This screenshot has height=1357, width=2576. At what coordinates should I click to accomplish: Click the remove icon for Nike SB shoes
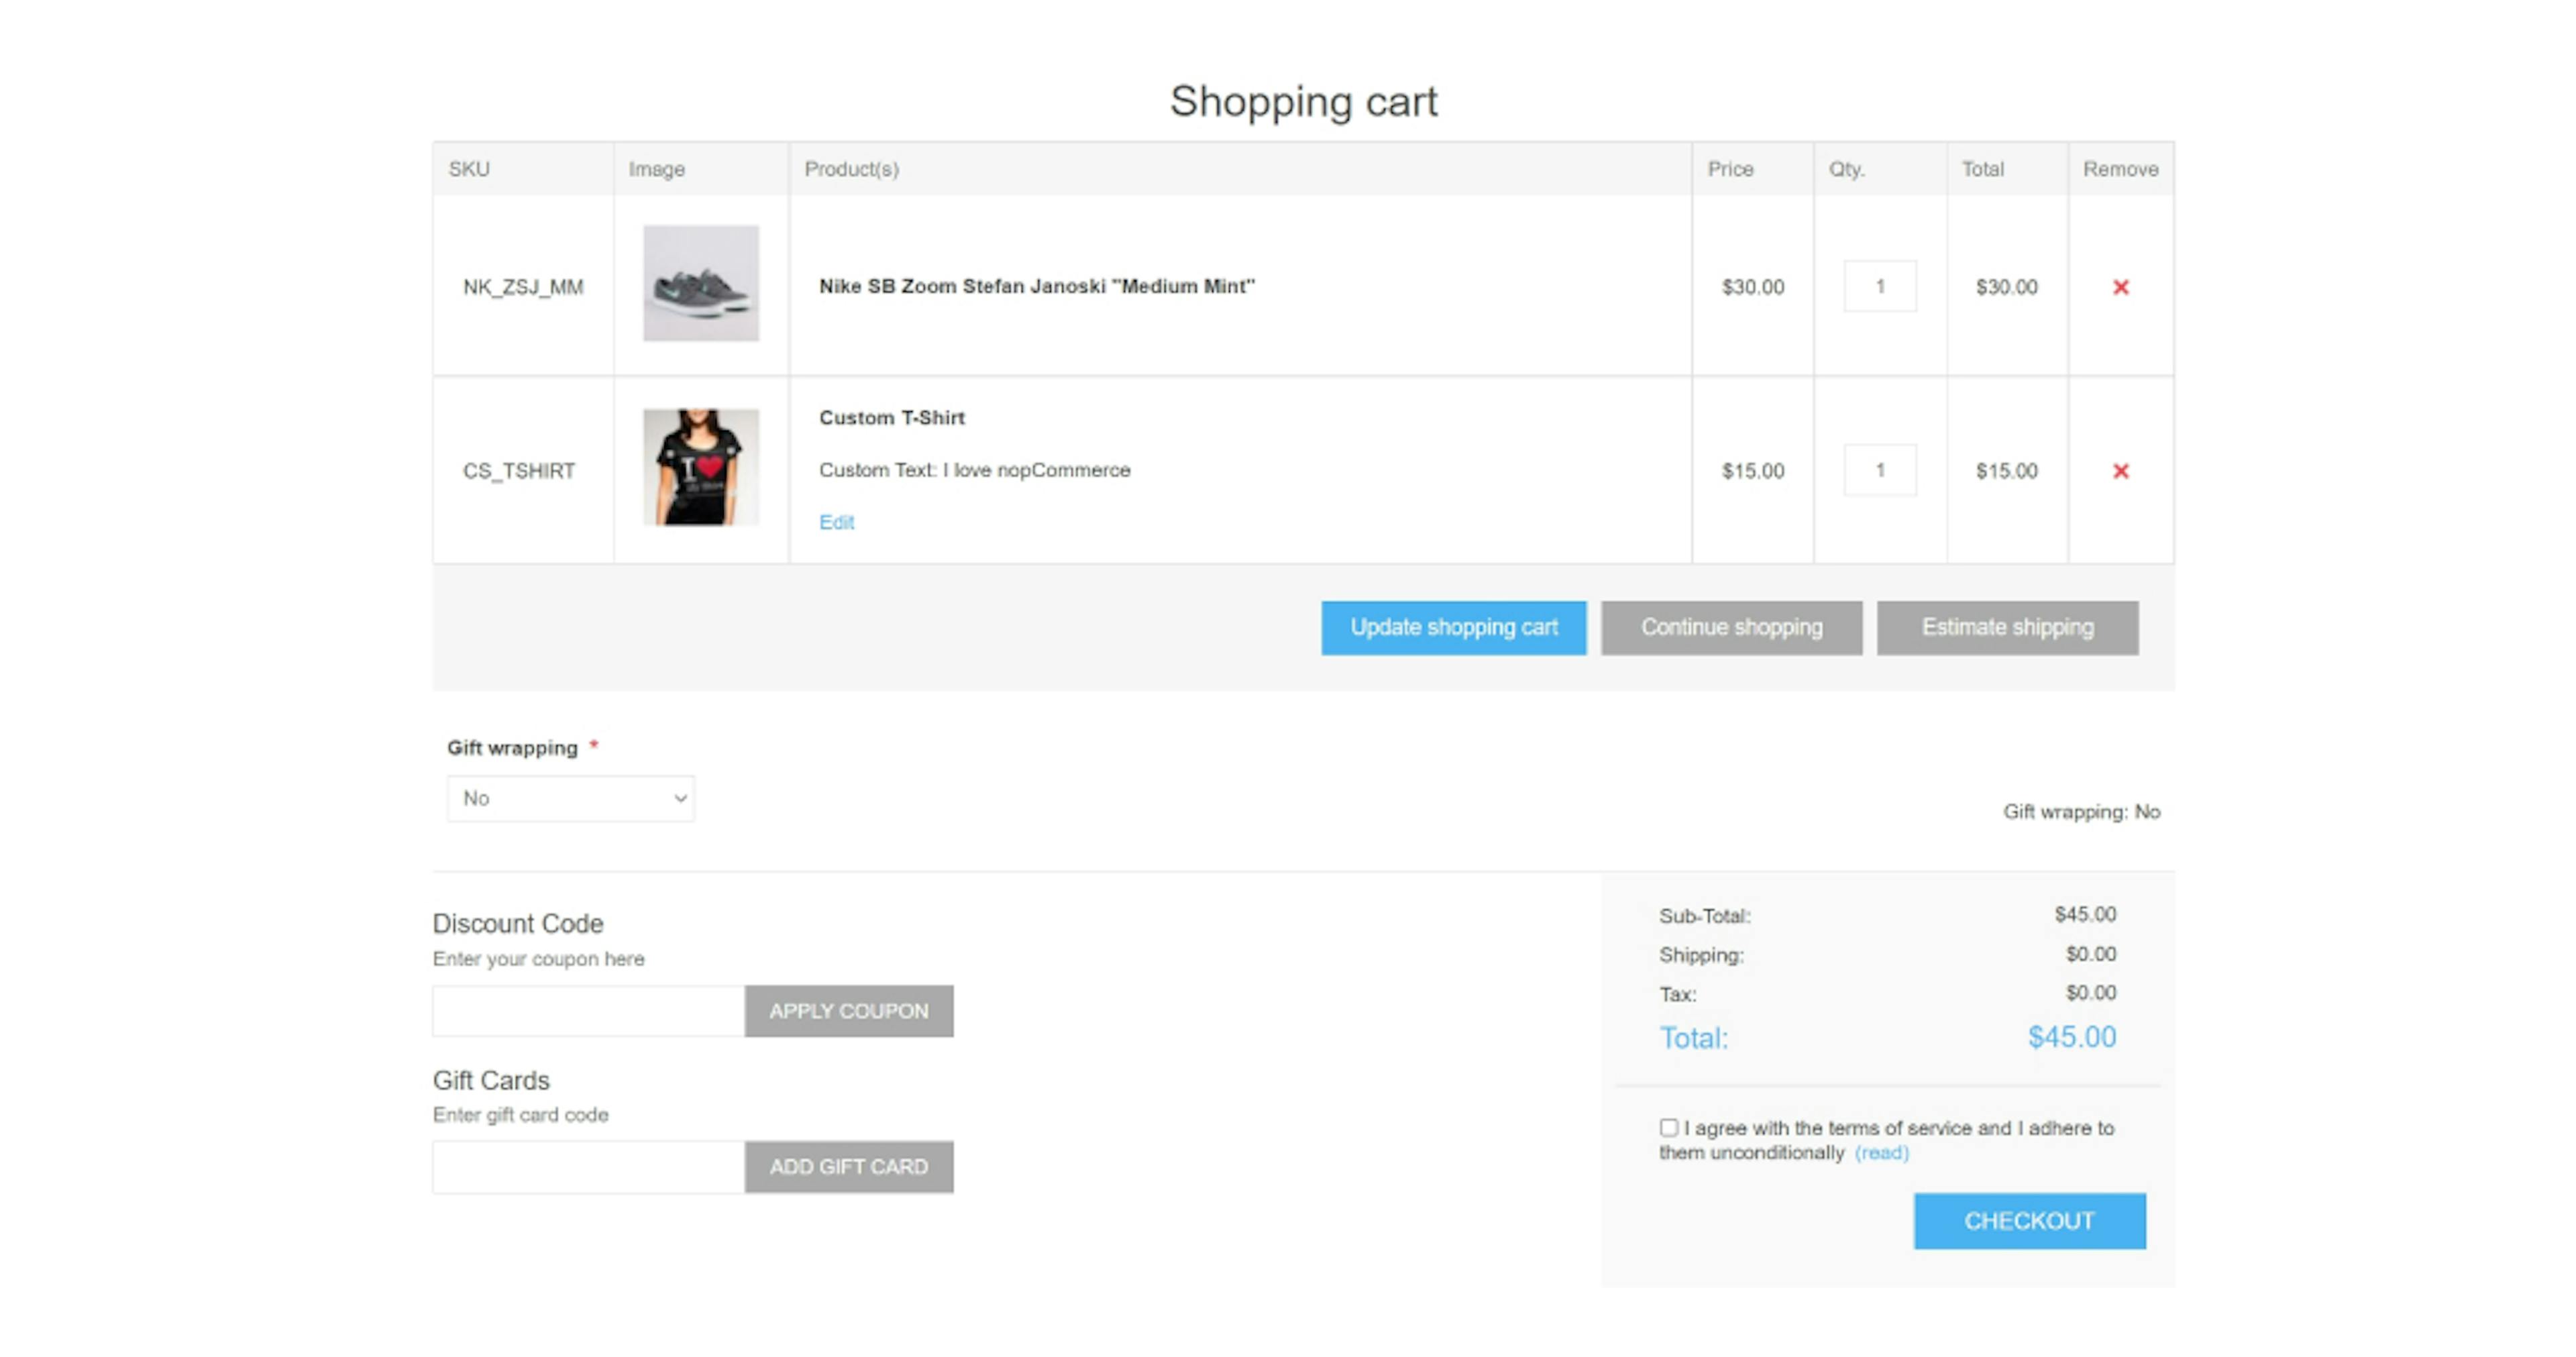(x=2118, y=286)
